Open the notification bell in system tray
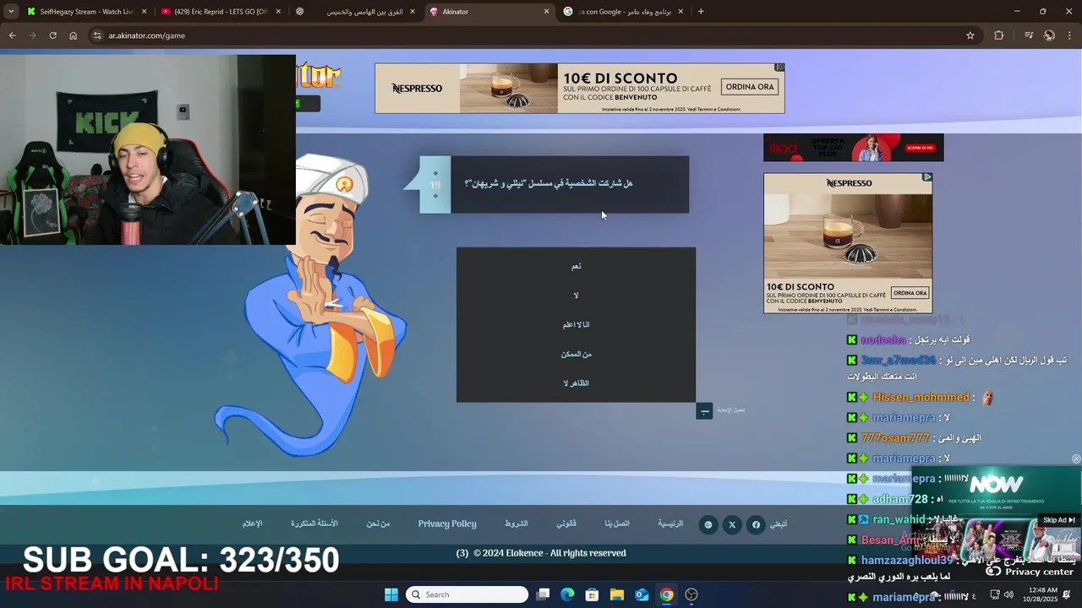This screenshot has width=1082, height=608. (1067, 594)
